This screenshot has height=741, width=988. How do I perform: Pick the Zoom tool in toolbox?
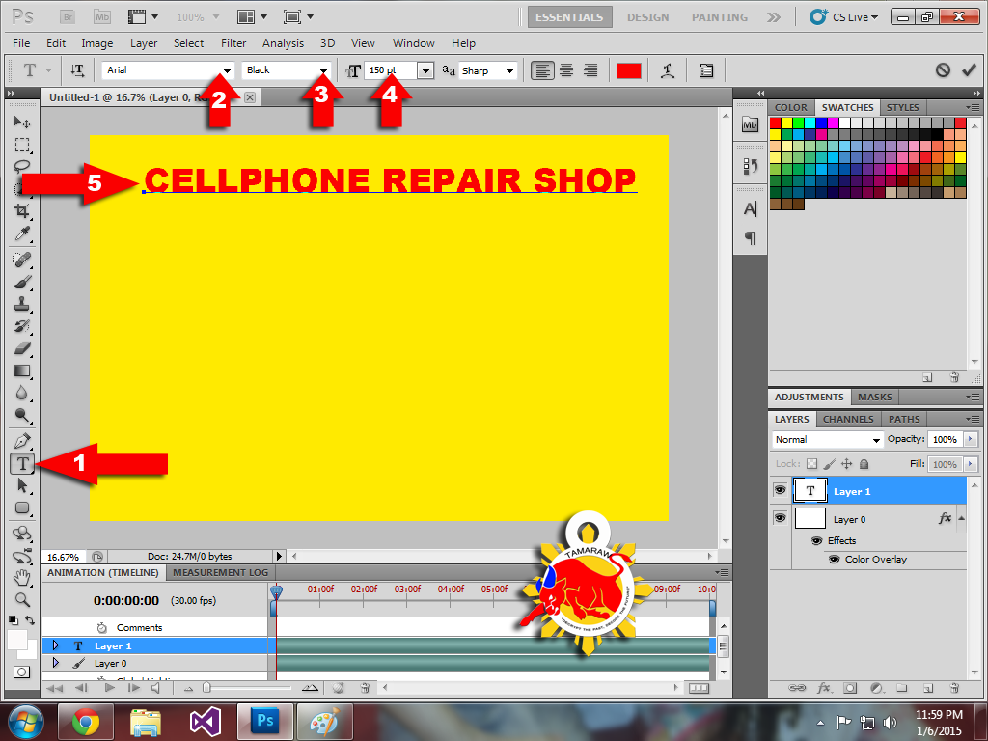click(22, 600)
